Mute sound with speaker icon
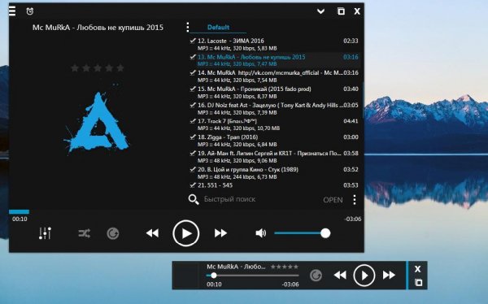 (260, 233)
